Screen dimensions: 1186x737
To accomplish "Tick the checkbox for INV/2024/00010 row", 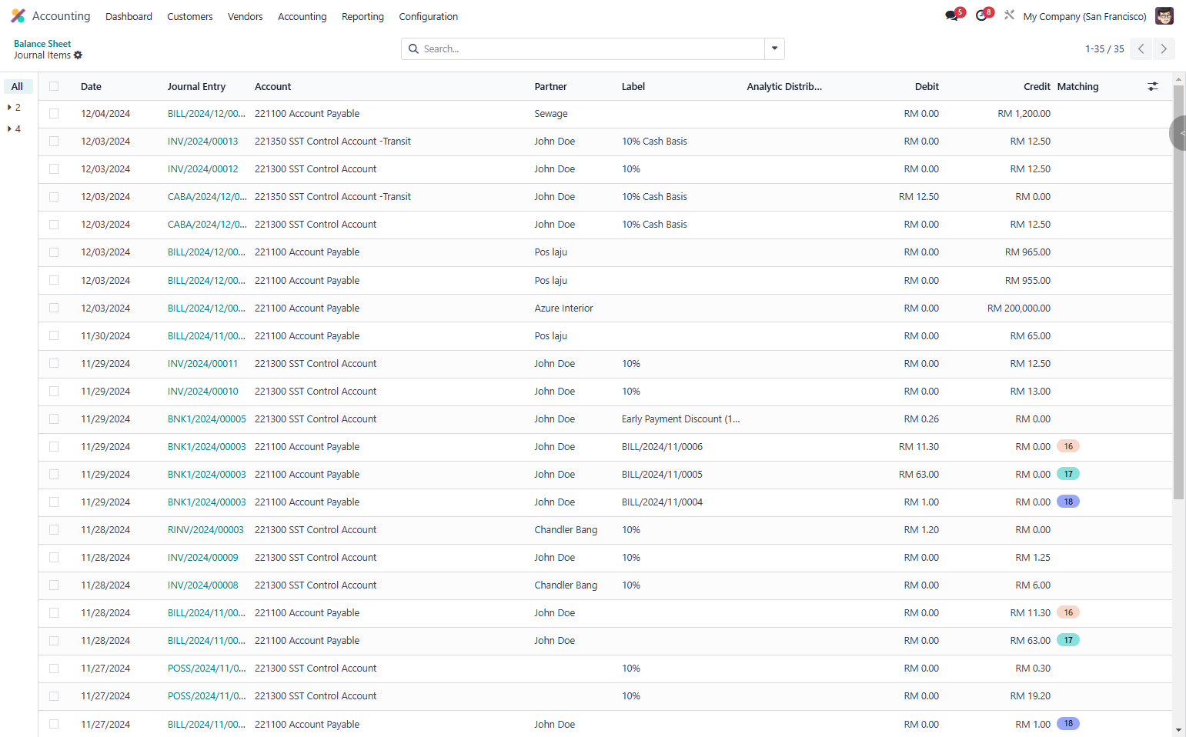I will [x=54, y=391].
